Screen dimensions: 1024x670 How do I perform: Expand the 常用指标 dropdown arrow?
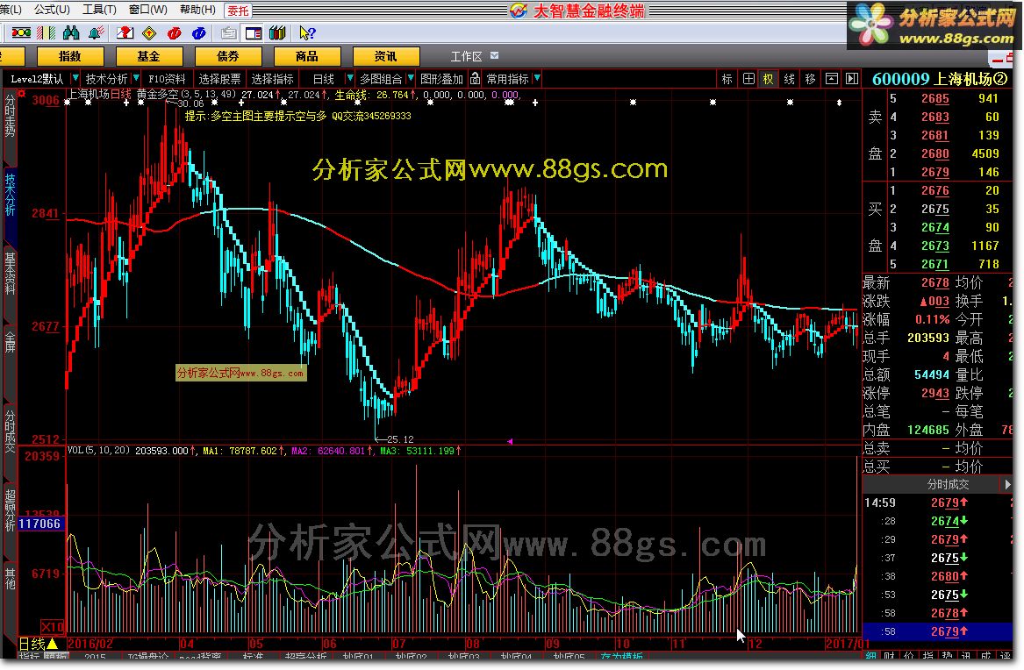pos(537,78)
